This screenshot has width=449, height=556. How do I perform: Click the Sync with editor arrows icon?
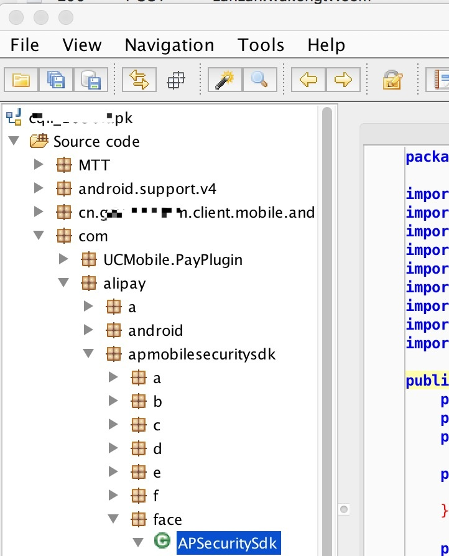[x=139, y=80]
